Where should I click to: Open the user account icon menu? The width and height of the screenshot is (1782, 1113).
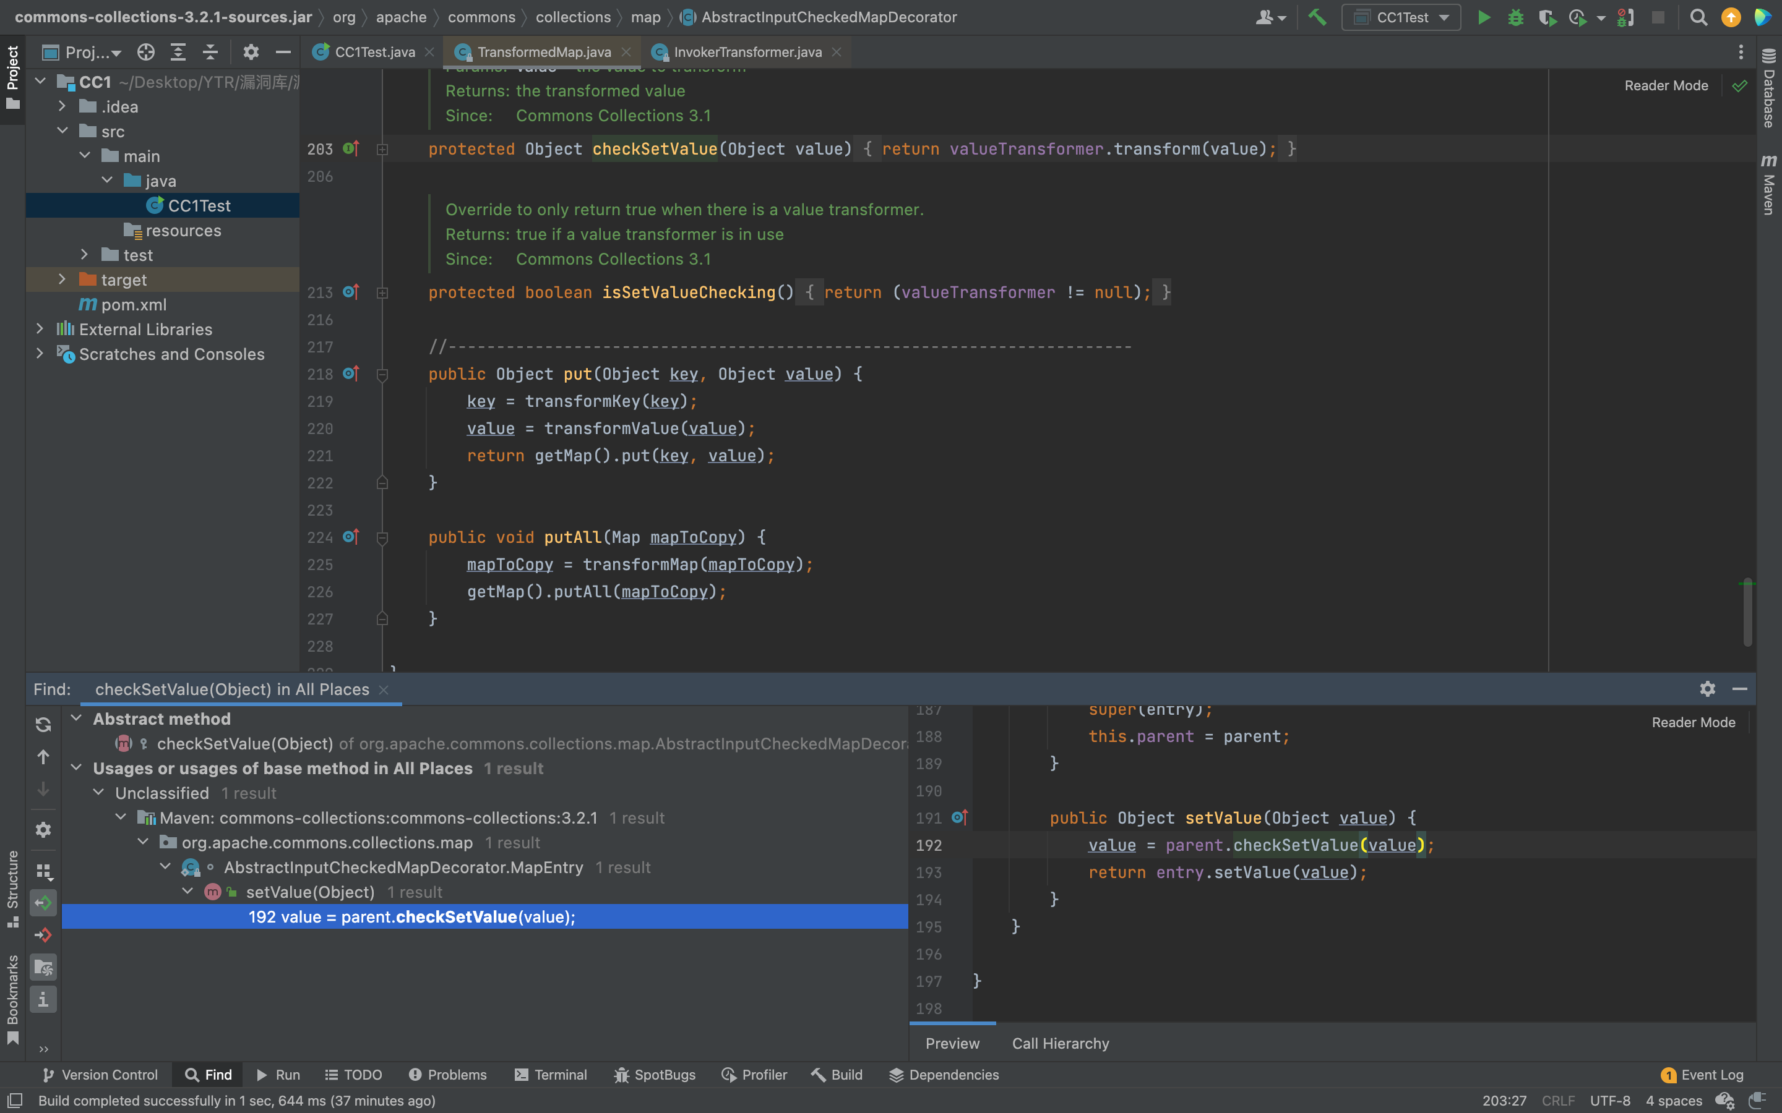1270,17
